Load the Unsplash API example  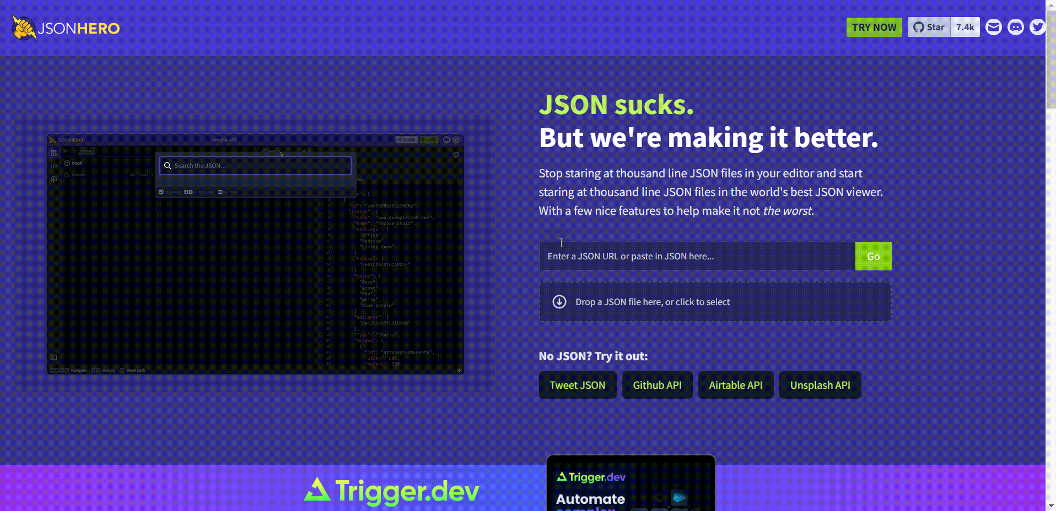(x=820, y=385)
